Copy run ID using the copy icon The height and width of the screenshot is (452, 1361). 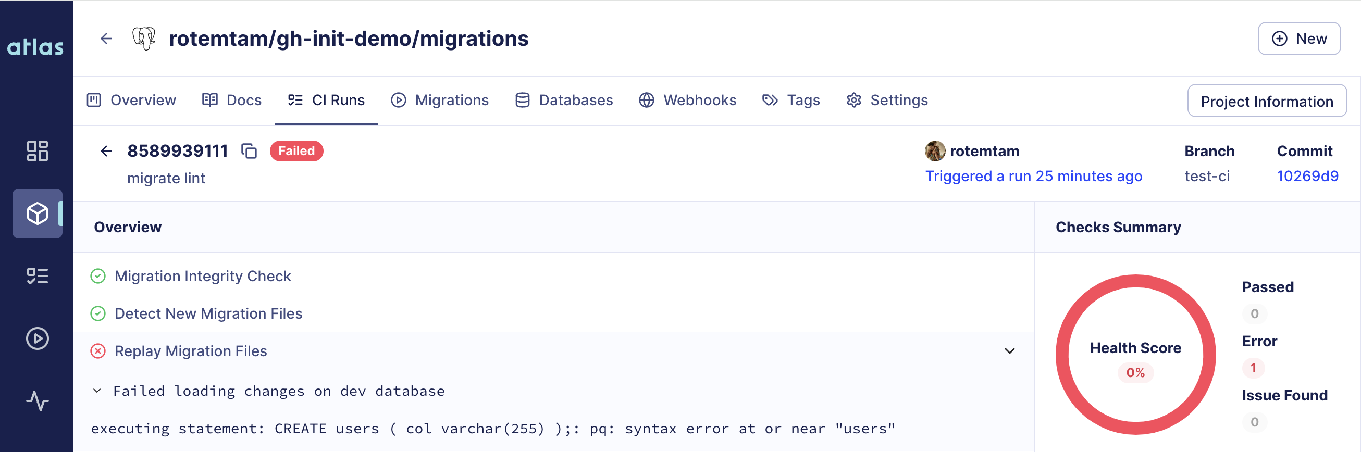[x=249, y=151]
